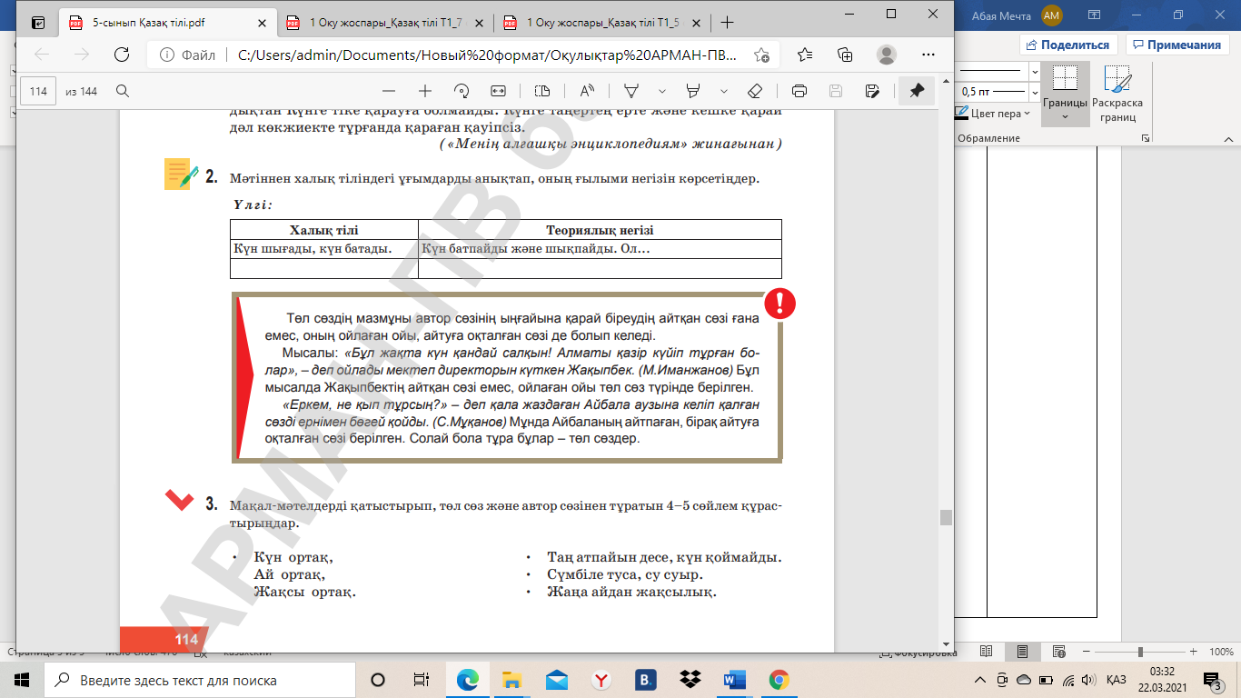This screenshot has height=698, width=1241.
Task: Save the PDF with floppy disk icon
Action: (836, 91)
